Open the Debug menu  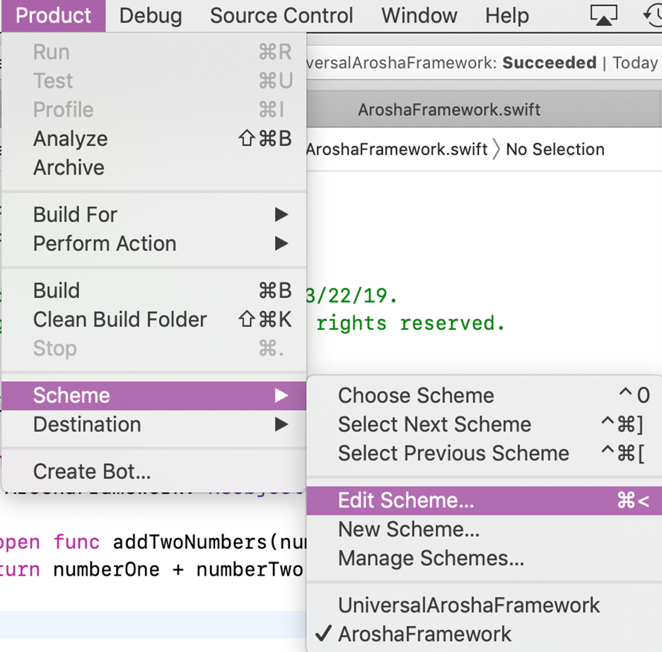[x=151, y=16]
